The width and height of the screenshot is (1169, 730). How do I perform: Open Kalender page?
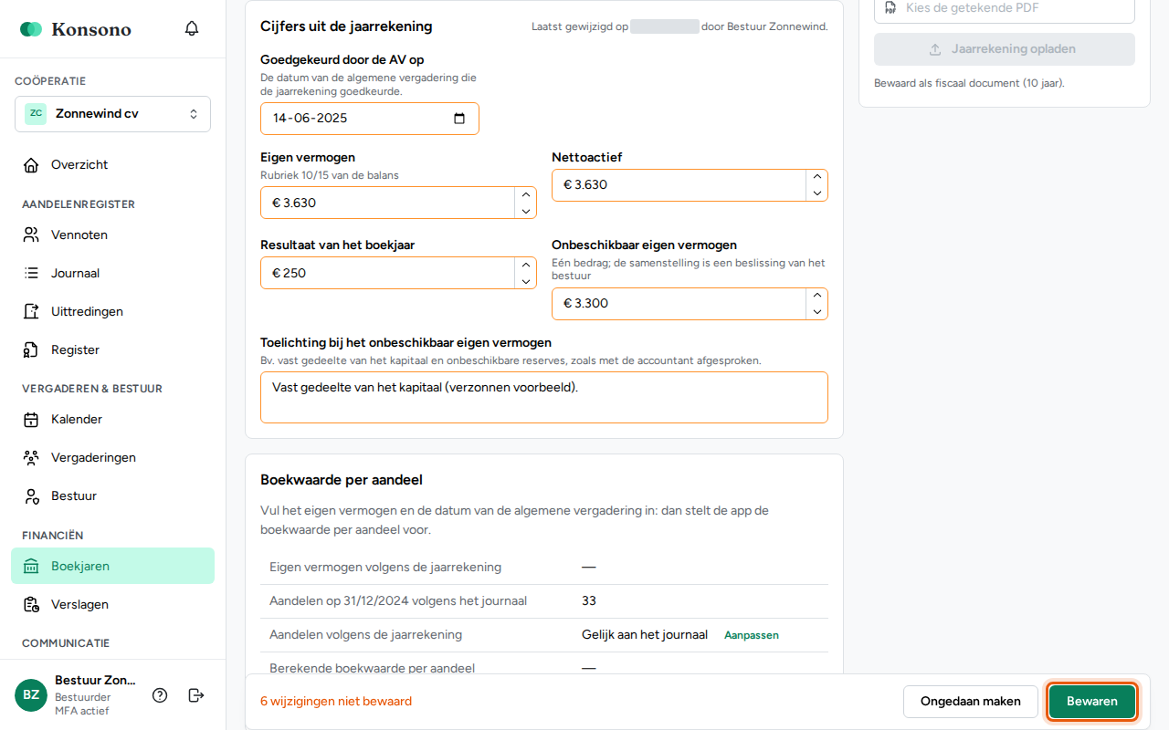[112, 420]
